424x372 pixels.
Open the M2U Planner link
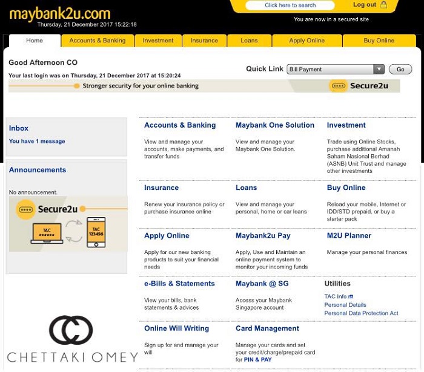click(x=349, y=236)
